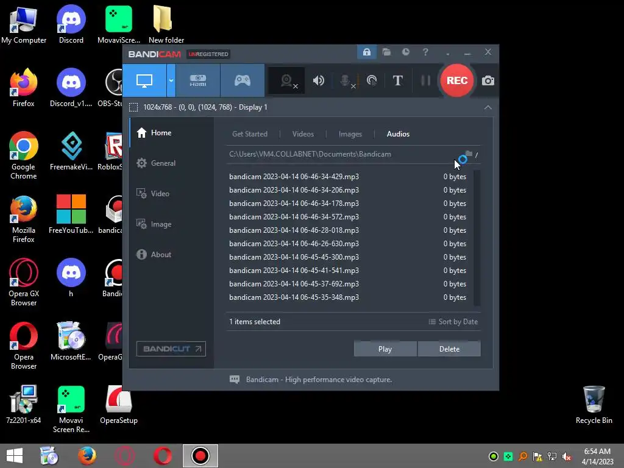Toggle mouse click effect icon

tap(371, 81)
